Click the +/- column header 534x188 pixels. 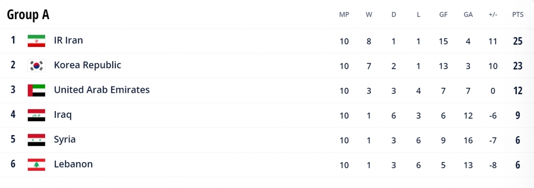[493, 15]
